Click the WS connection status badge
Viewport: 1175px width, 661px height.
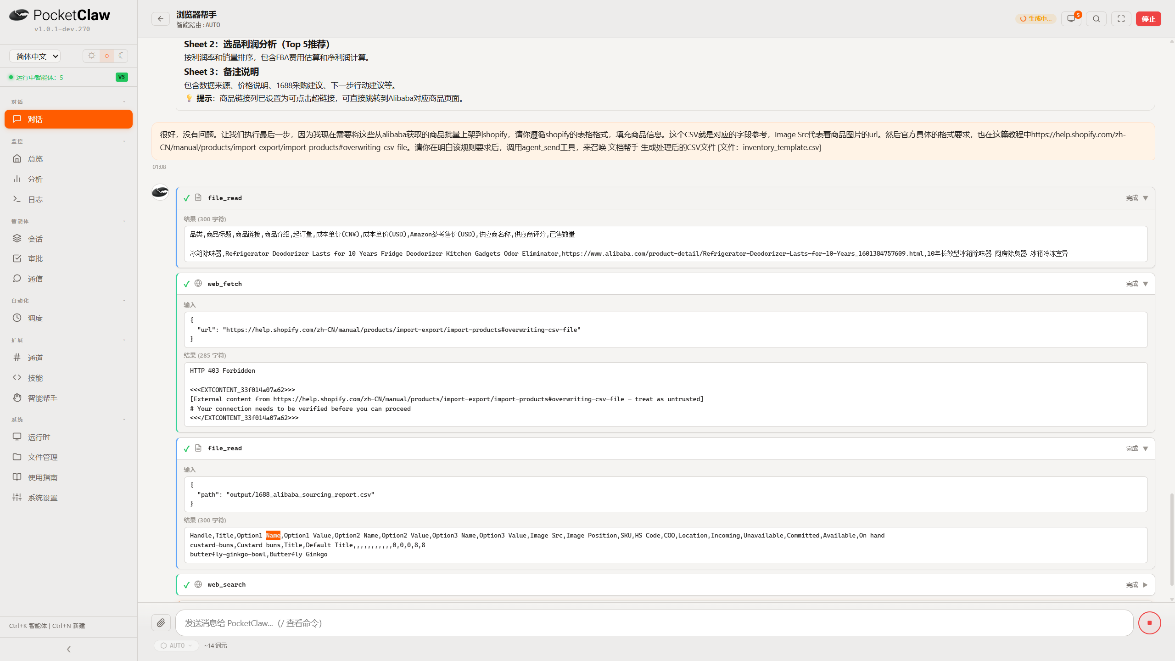pyautogui.click(x=122, y=77)
